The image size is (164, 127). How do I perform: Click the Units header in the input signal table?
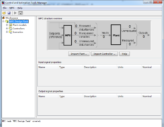pos(129,67)
